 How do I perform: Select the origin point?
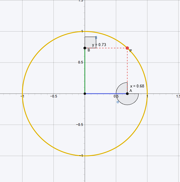pyautogui.click(x=85, y=94)
